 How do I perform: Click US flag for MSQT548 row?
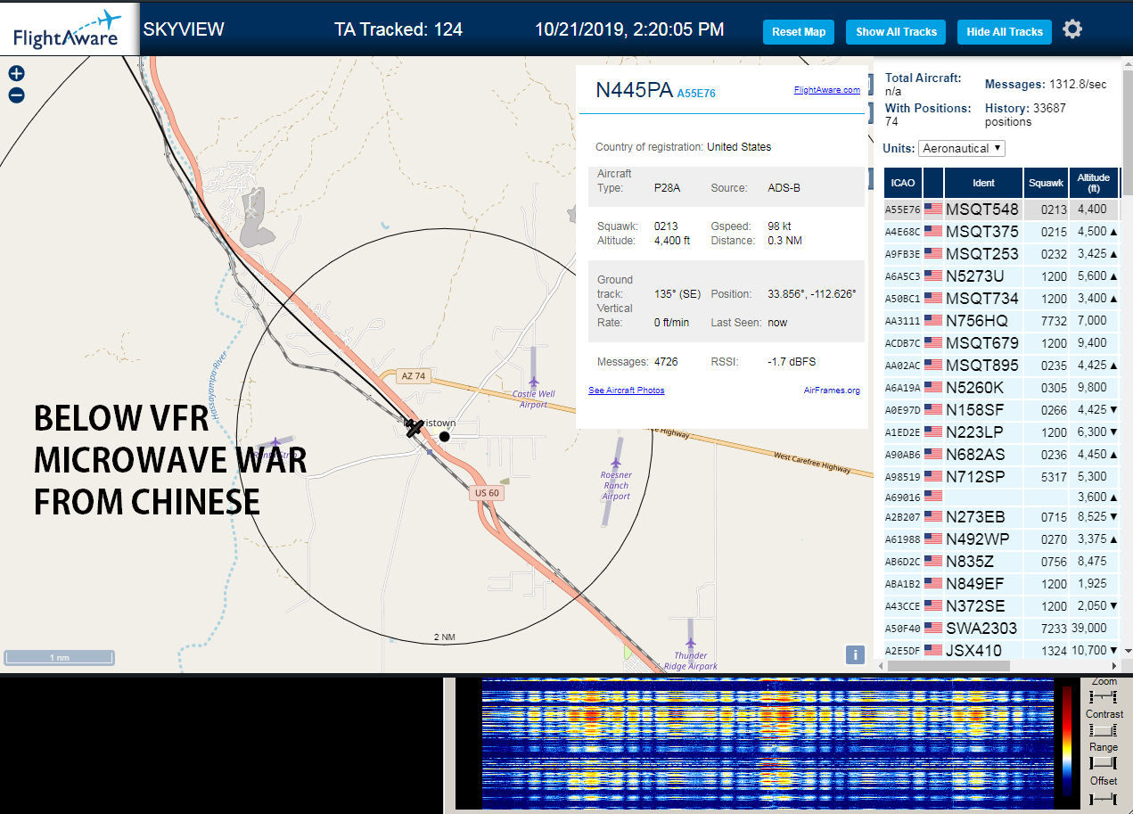[x=933, y=210]
